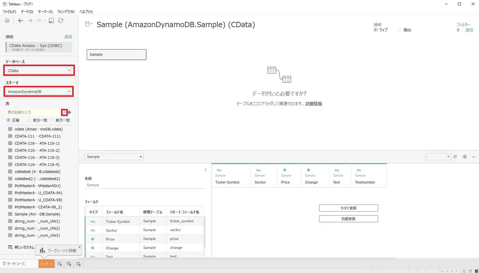Click the 名前 field containing Sample
The image size is (479, 273).
tap(145, 185)
